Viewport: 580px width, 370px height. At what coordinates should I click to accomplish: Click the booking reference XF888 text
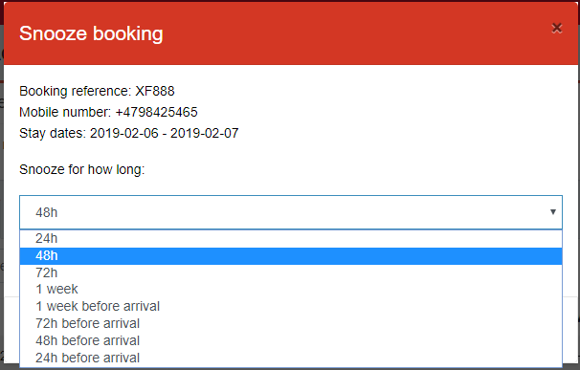coord(155,91)
